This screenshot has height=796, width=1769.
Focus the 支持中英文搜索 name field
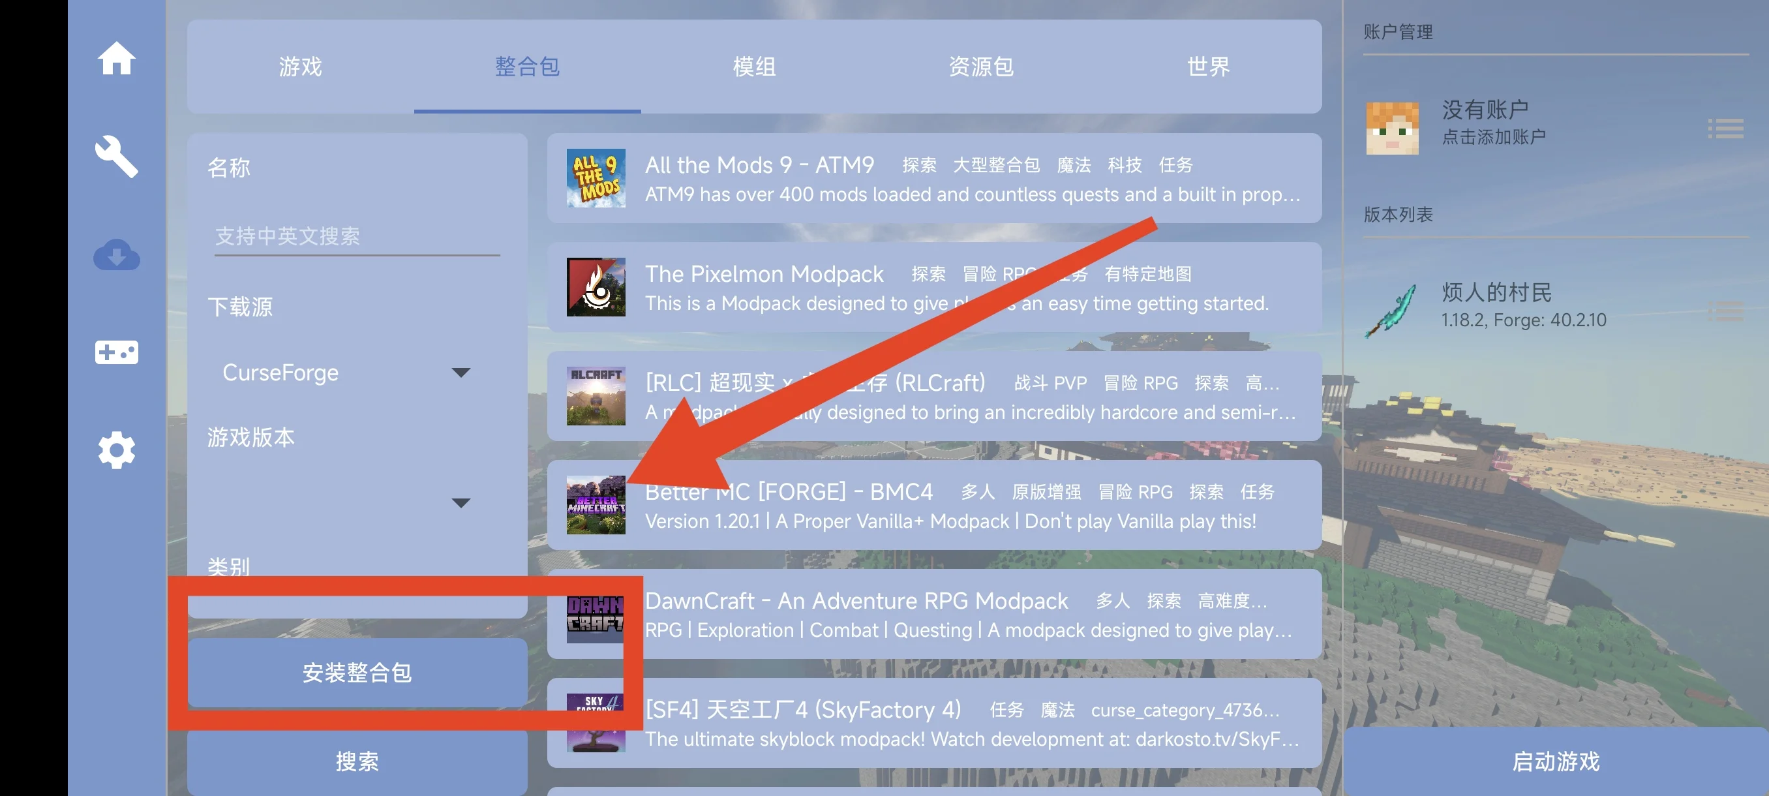click(x=357, y=236)
